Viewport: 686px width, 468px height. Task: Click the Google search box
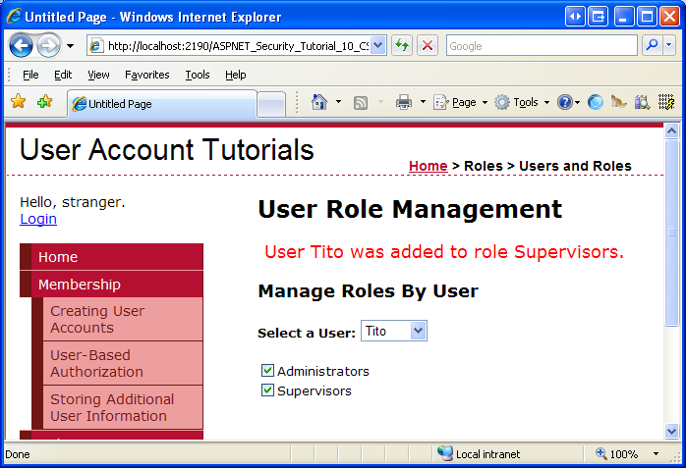542,45
